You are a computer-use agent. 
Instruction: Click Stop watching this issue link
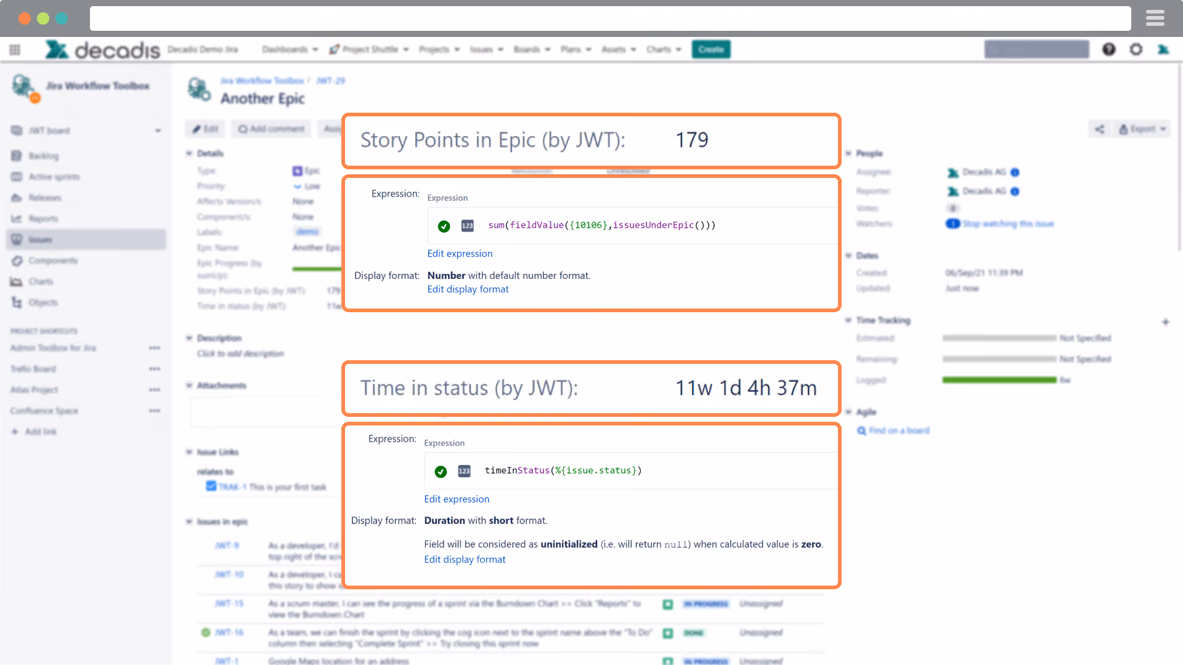[x=1008, y=224]
